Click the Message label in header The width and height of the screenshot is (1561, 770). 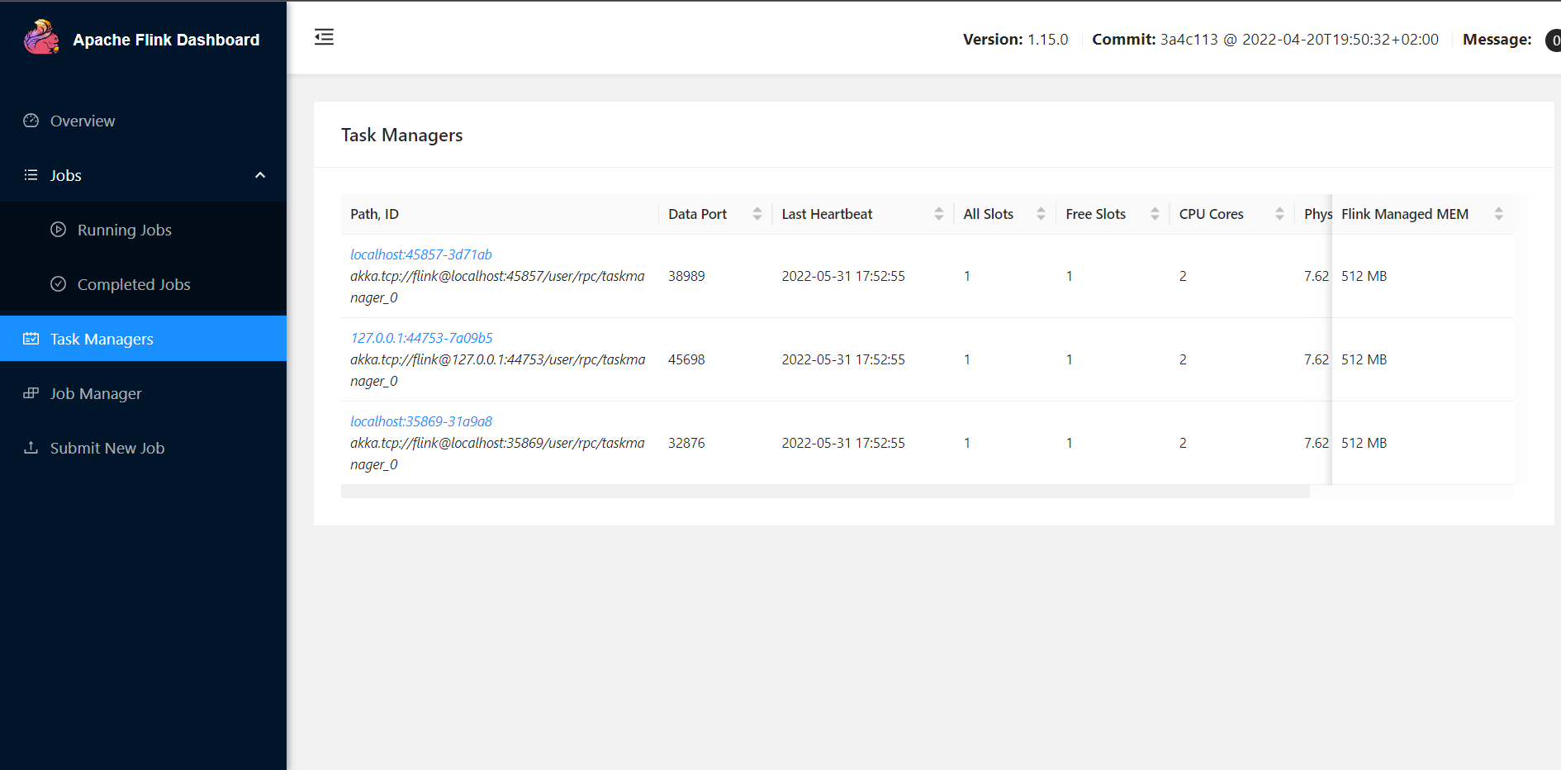point(1497,40)
